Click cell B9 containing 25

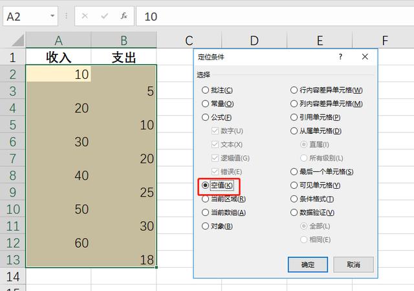[x=124, y=192]
